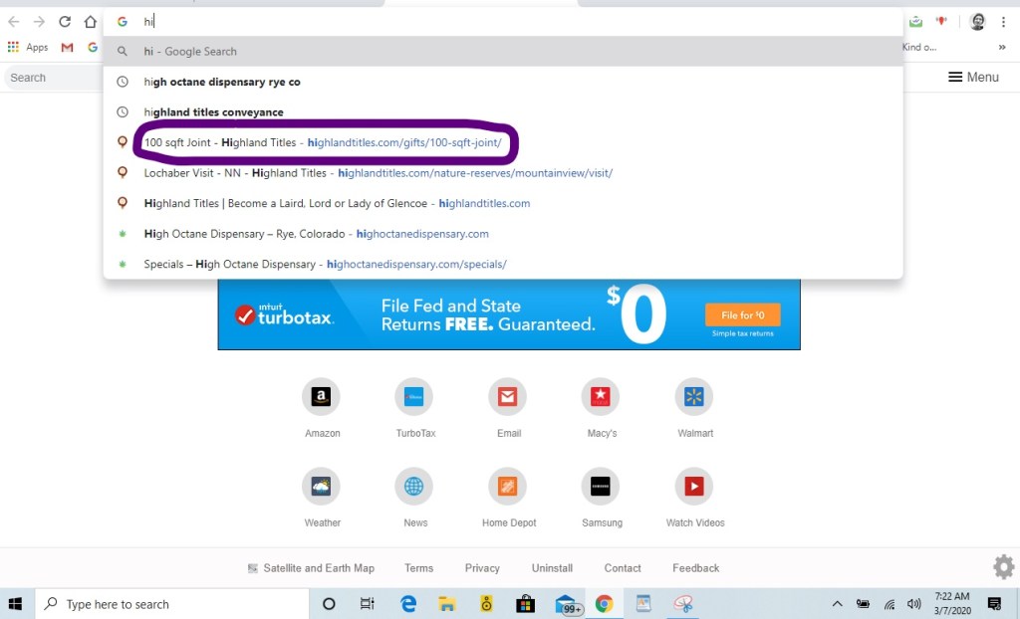Expand the hidden bookmarks overflow chevron
The image size is (1020, 619).
click(1002, 47)
